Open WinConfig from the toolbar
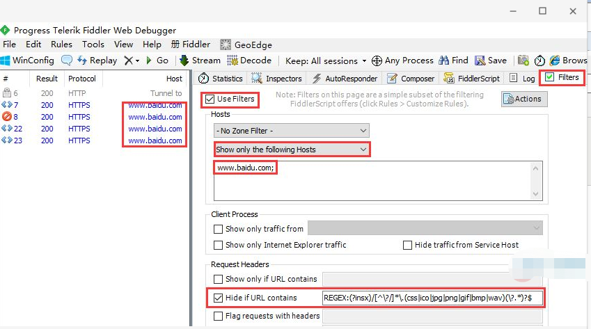This screenshot has width=591, height=329. pos(27,61)
